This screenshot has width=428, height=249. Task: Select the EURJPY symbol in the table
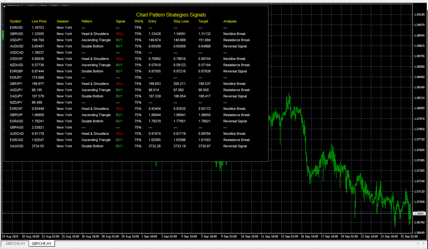(x=17, y=77)
